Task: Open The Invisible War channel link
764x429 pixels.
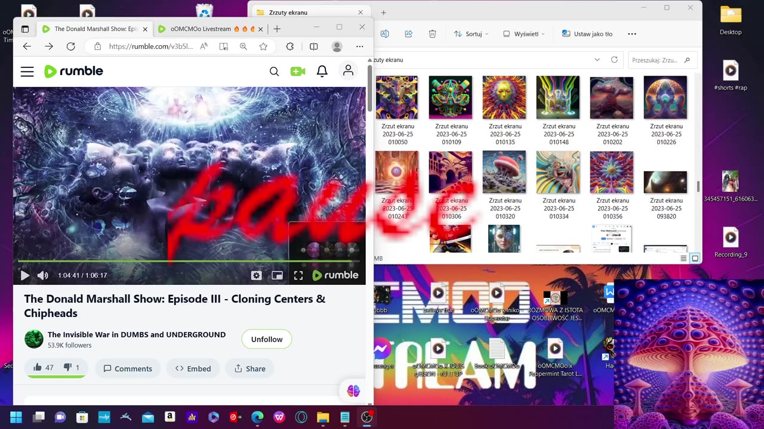Action: click(x=137, y=334)
